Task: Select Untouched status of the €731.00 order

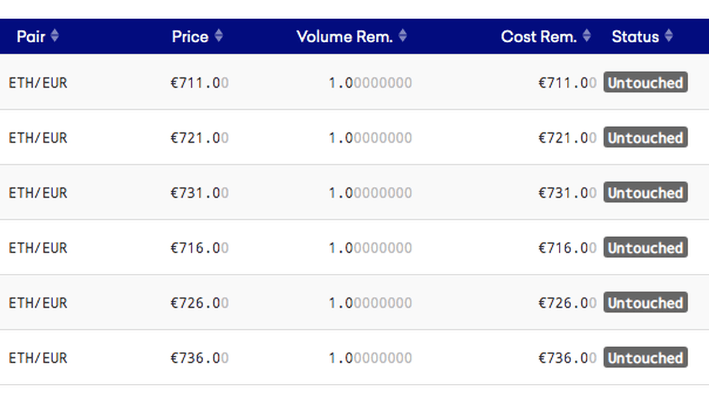Action: (x=645, y=193)
